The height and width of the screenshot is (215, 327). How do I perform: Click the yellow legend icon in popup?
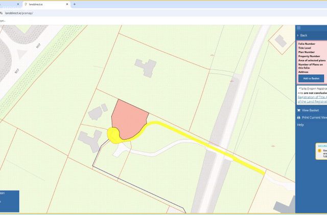coord(319,150)
